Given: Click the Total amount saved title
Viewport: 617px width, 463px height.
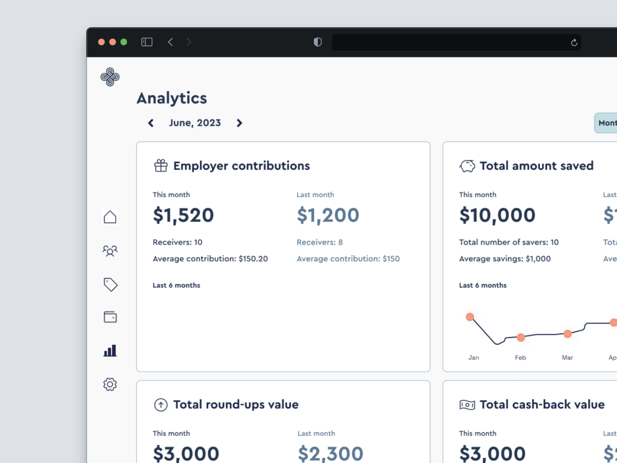Looking at the screenshot, I should [x=537, y=166].
